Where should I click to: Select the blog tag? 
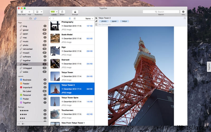point(32,26)
